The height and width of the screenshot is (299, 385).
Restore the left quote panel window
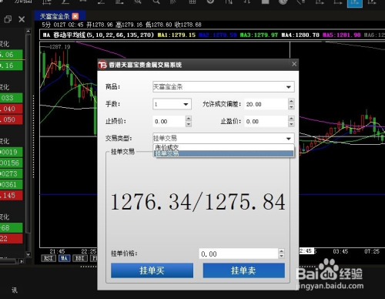8,19
